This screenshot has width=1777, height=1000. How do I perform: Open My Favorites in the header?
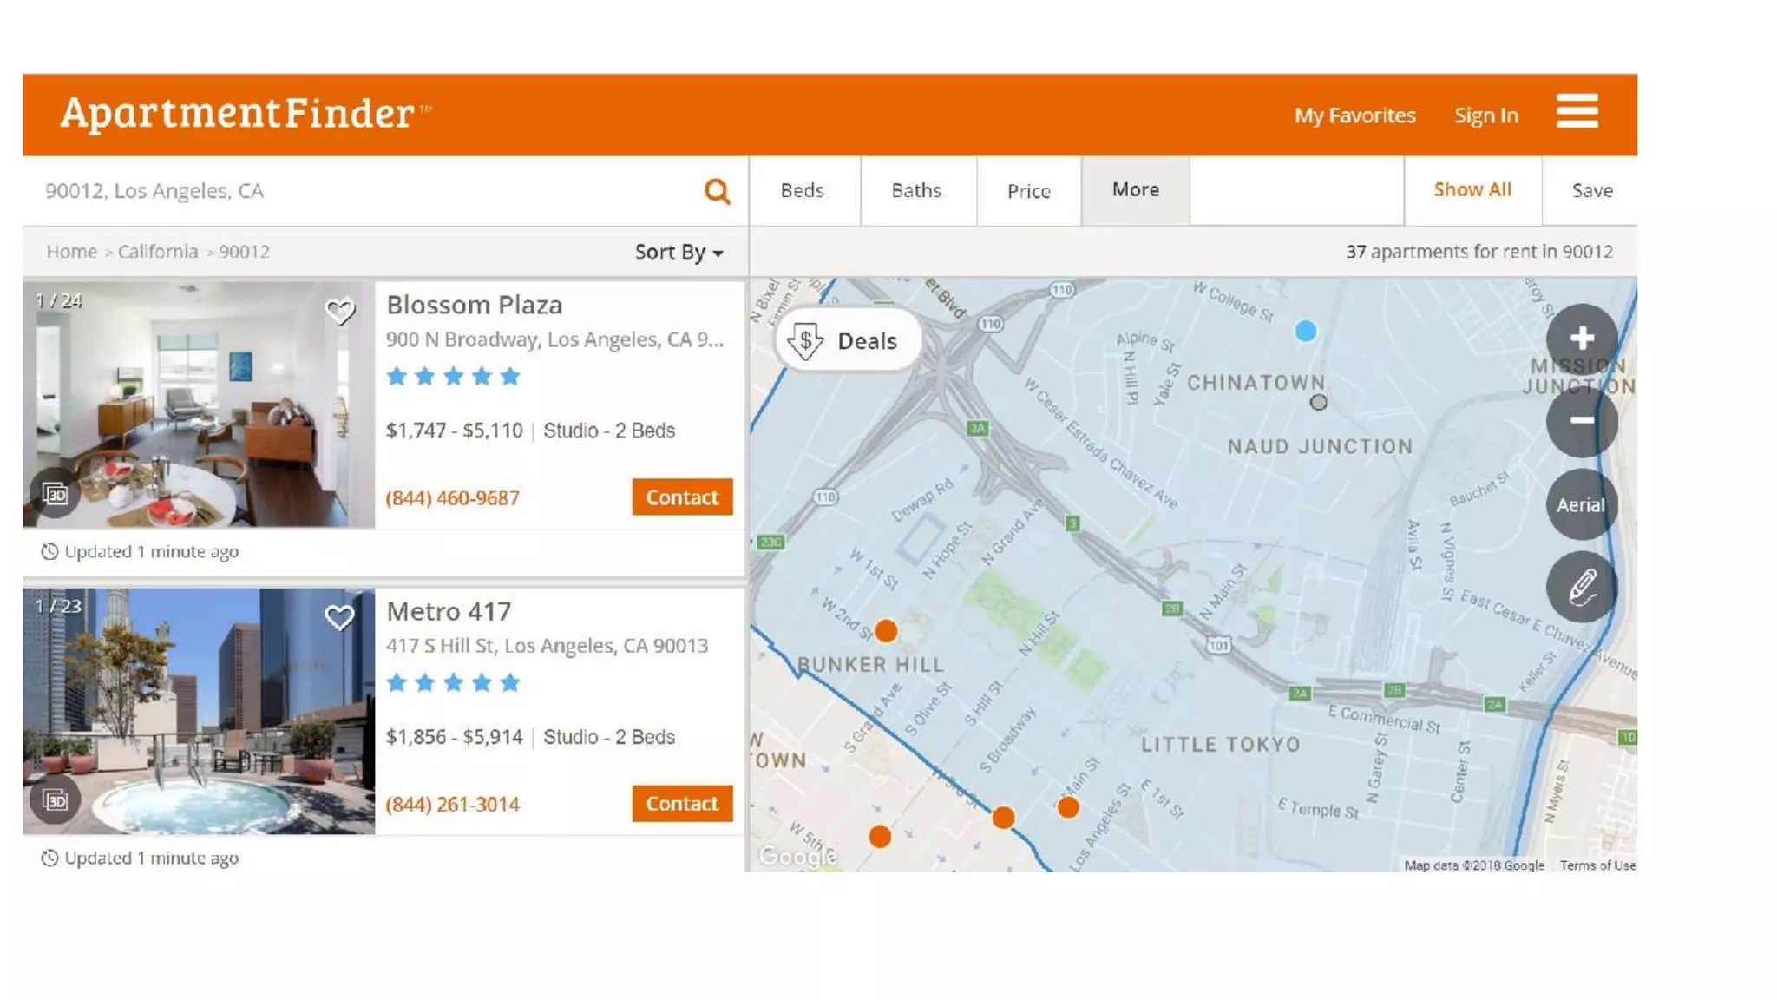point(1354,115)
